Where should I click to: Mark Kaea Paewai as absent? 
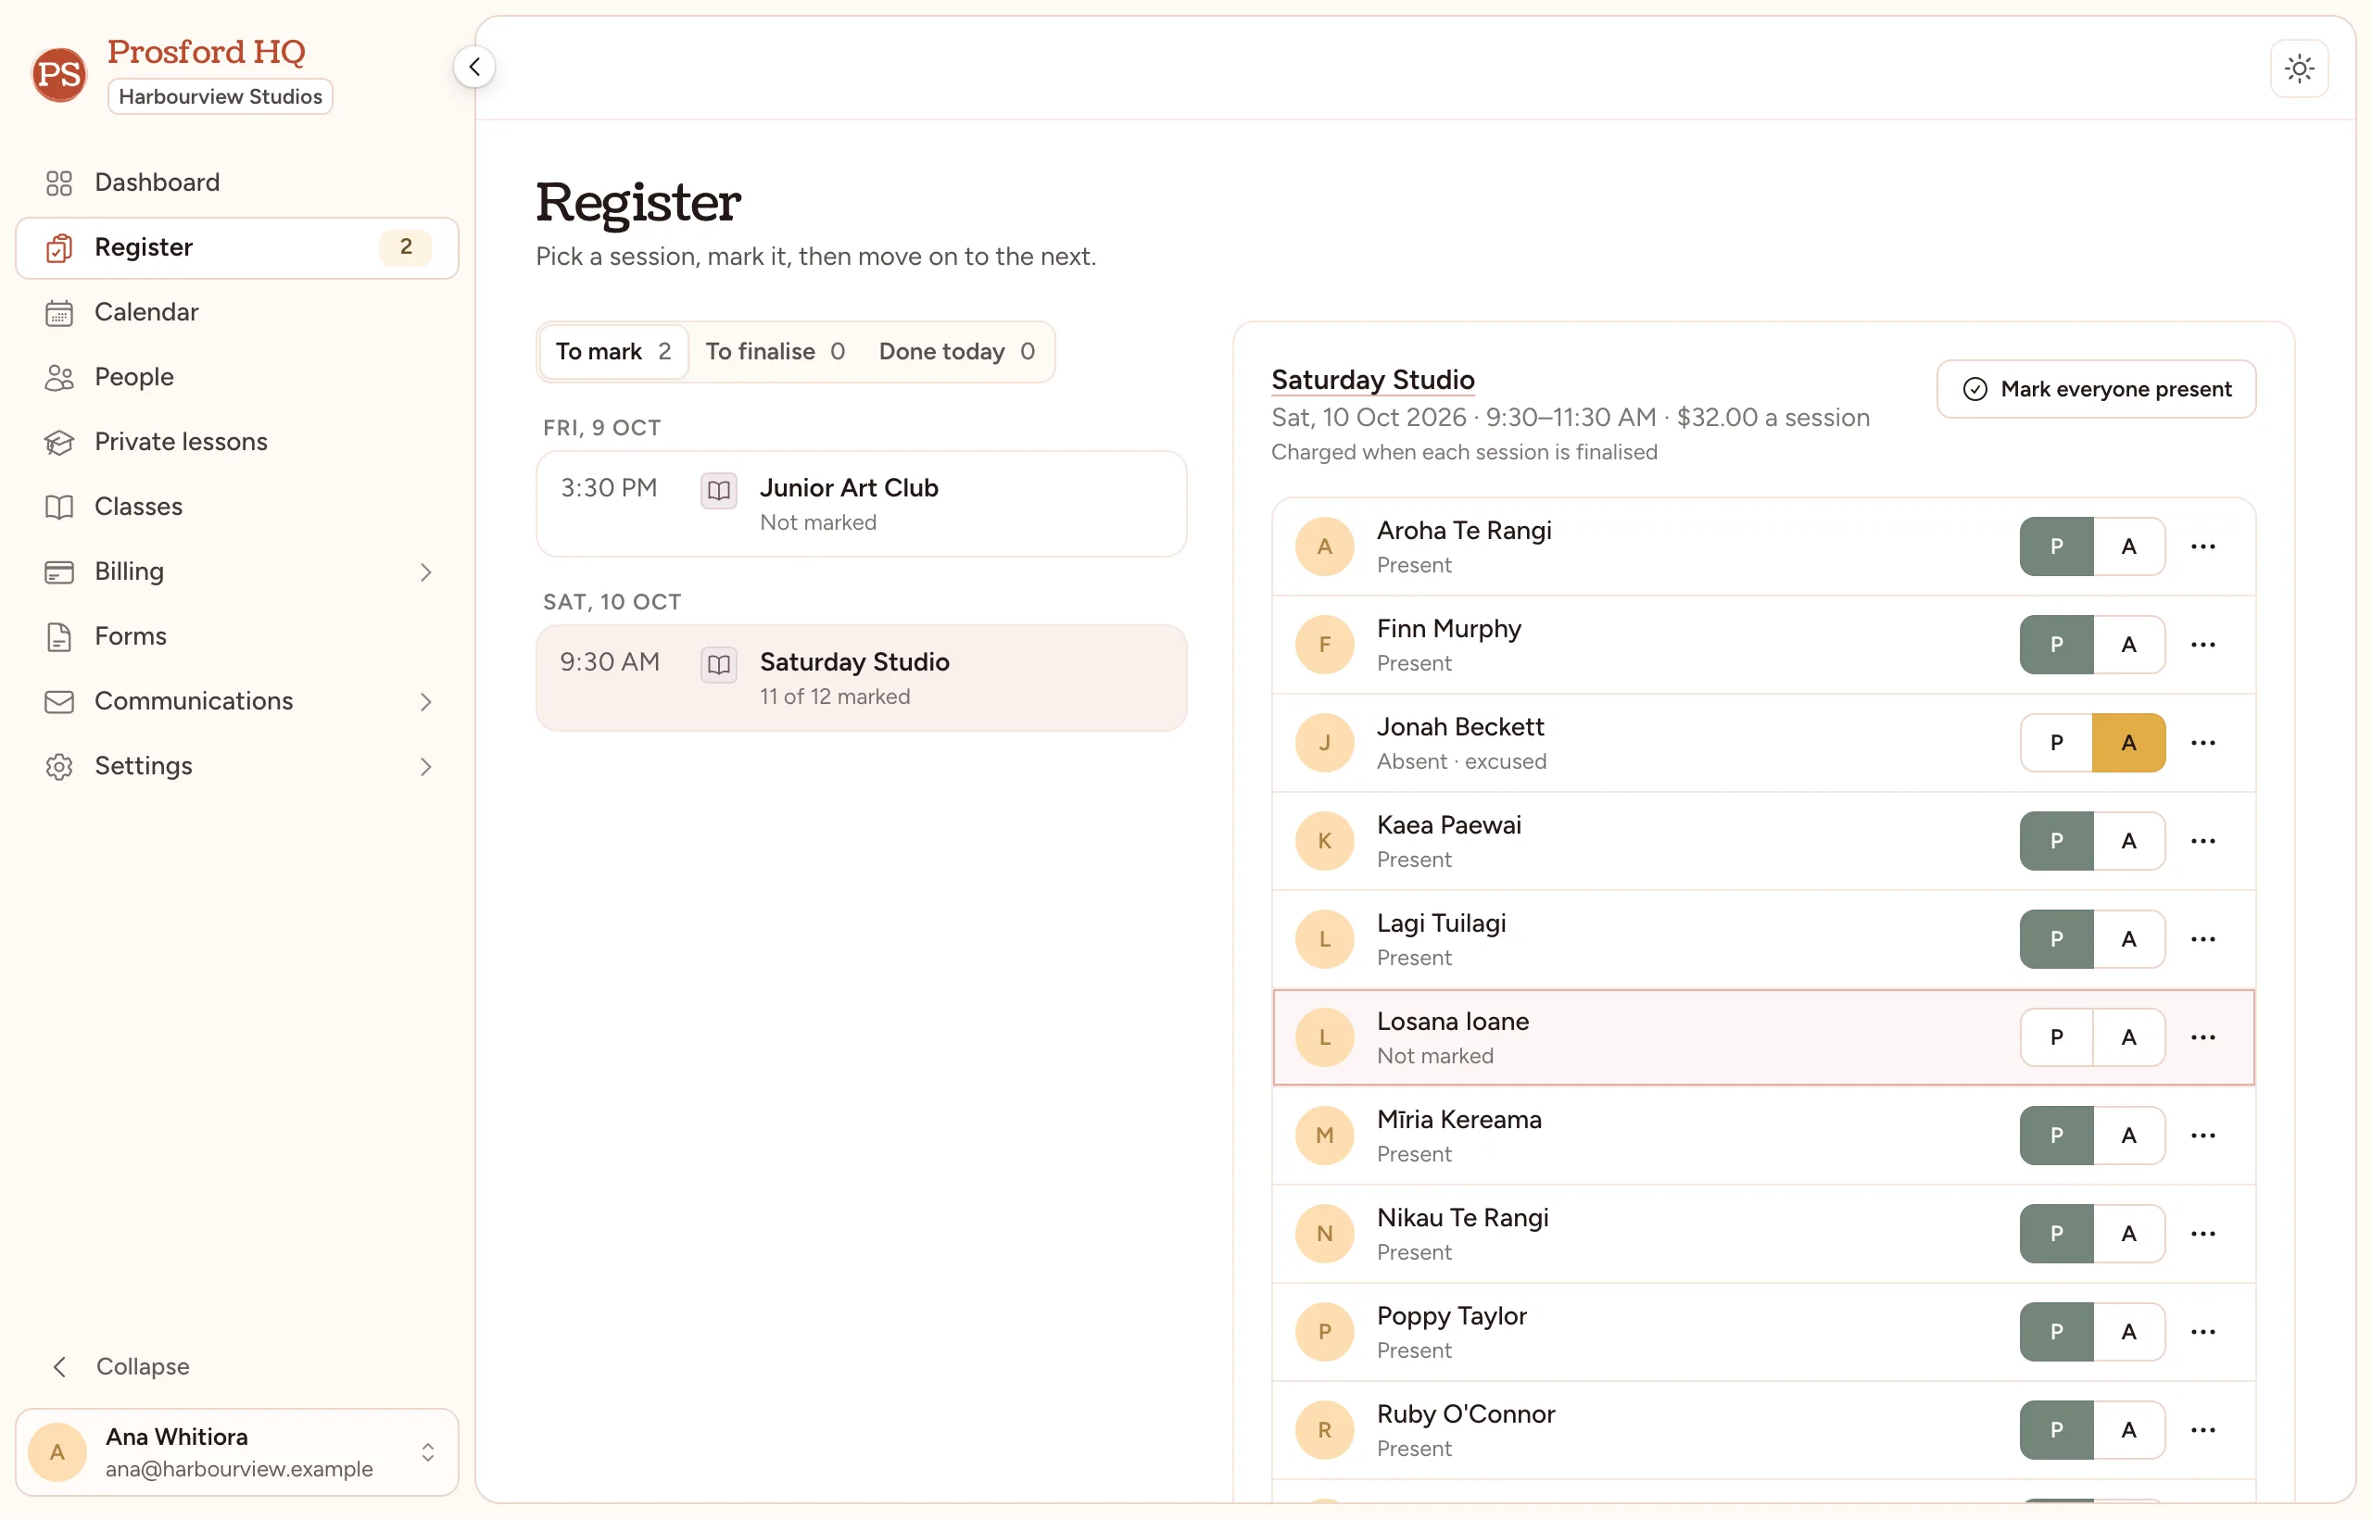tap(2128, 841)
